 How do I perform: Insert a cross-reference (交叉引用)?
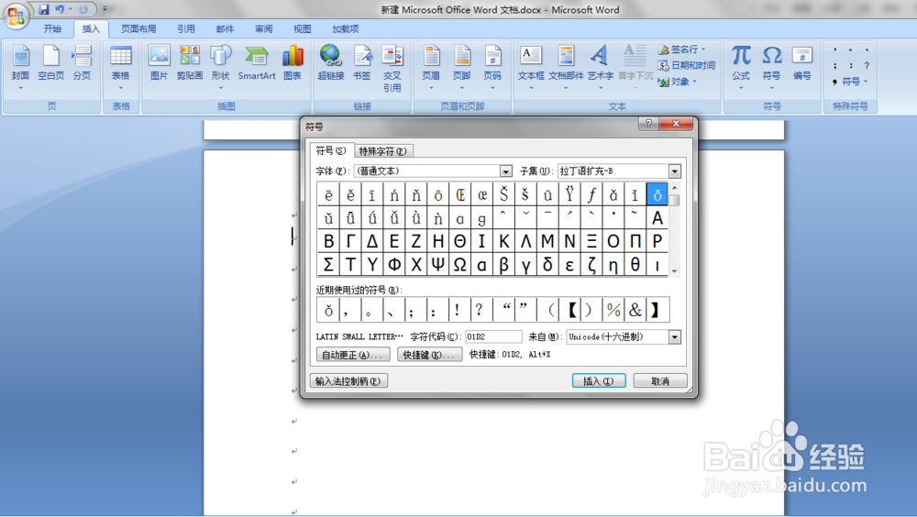392,69
